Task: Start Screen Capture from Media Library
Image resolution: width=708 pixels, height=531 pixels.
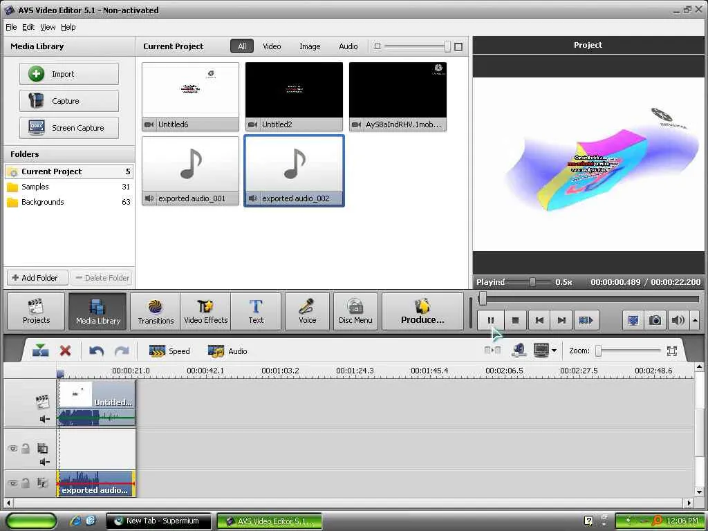Action: click(69, 128)
